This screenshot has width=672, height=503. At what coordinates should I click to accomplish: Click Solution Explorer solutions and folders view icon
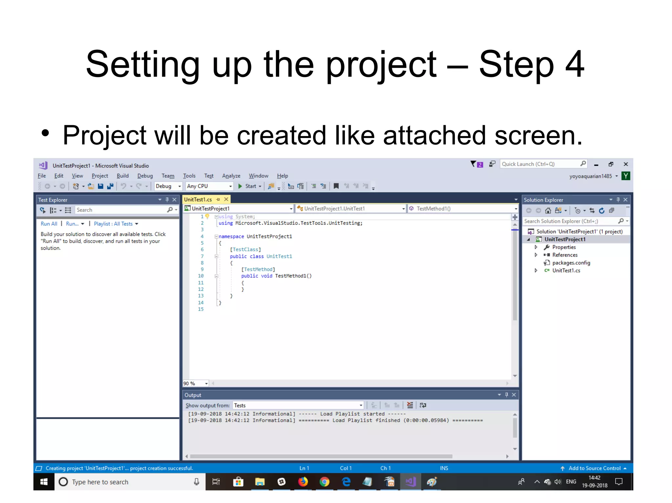[x=558, y=210]
